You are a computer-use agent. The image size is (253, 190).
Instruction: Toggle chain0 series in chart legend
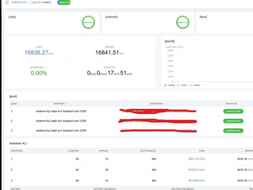pos(169,85)
